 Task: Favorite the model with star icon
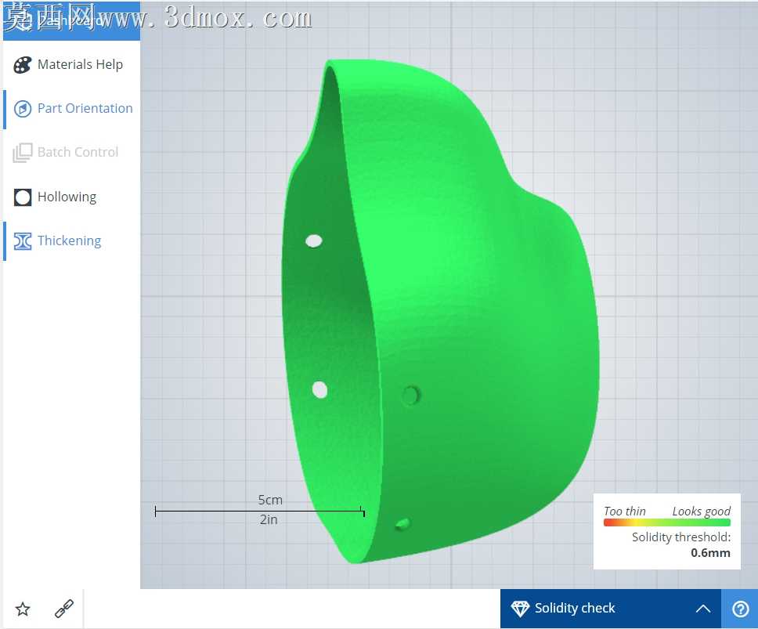coord(23,609)
